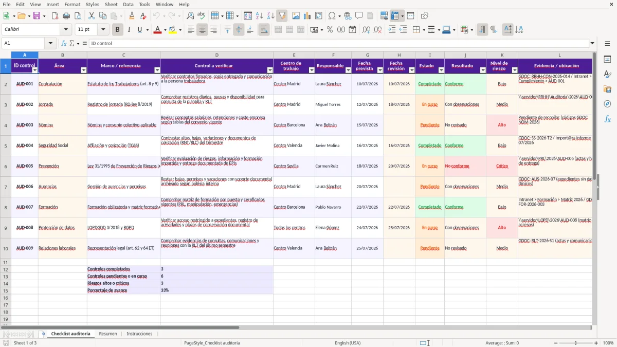
Task: Expand the formula bar arrow
Action: (x=592, y=44)
